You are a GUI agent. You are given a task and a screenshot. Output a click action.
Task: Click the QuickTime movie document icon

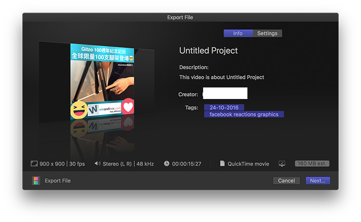tap(222, 164)
